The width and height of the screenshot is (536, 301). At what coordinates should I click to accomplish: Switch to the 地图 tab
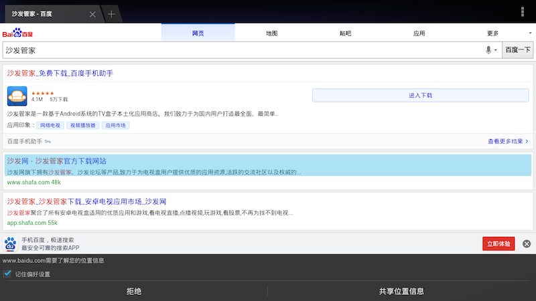[272, 33]
